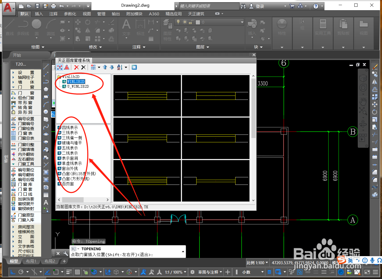The height and width of the screenshot is (279, 382).
Task: Click the New drawing icon in quick access toolbar
Action: (x=21, y=6)
